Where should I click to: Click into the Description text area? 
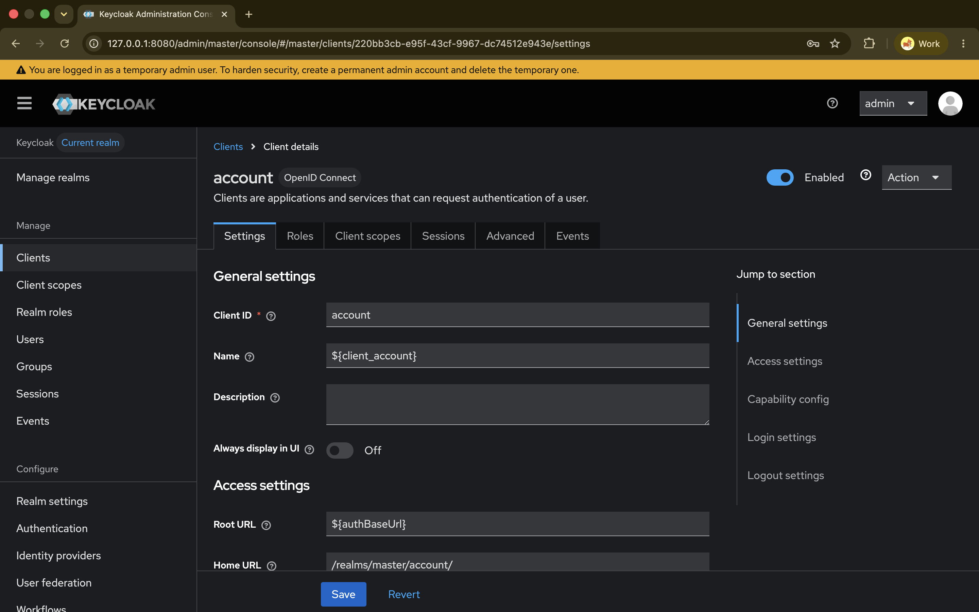[x=517, y=404]
